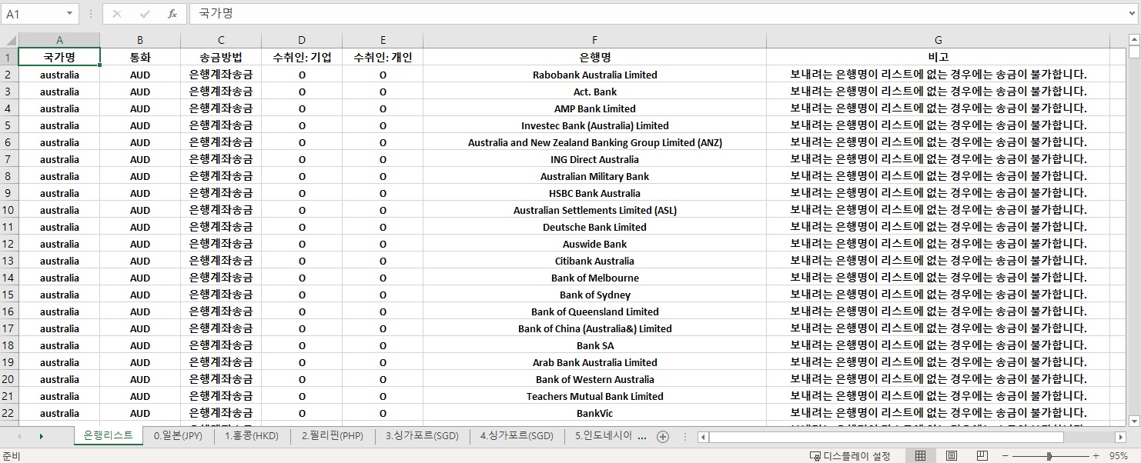Viewport: 1141px width, 463px height.
Task: Open the 1.홍콩(HKD) sheet tab
Action: tap(252, 435)
